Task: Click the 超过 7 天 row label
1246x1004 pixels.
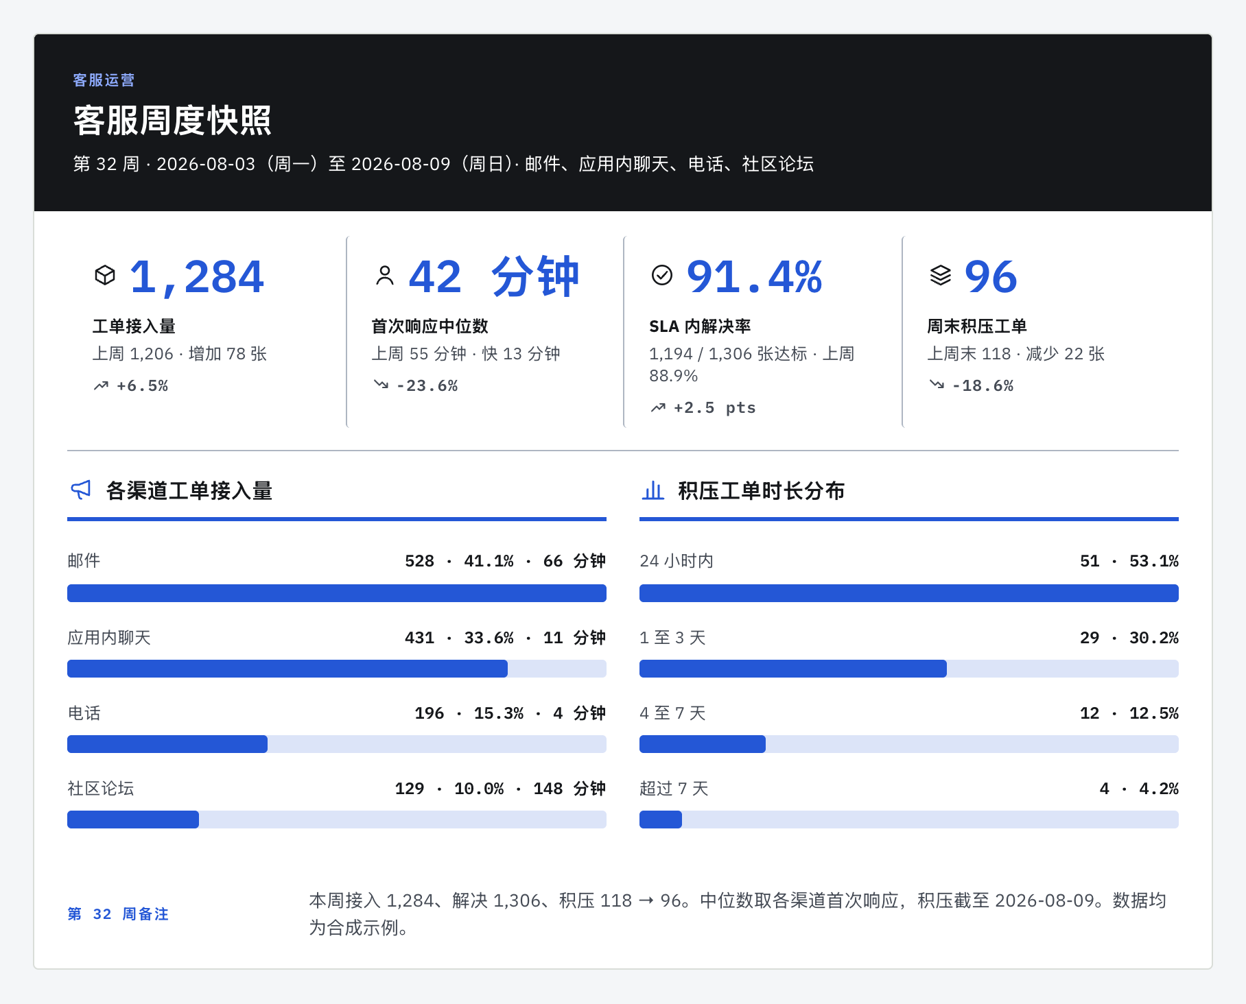Action: 674,789
